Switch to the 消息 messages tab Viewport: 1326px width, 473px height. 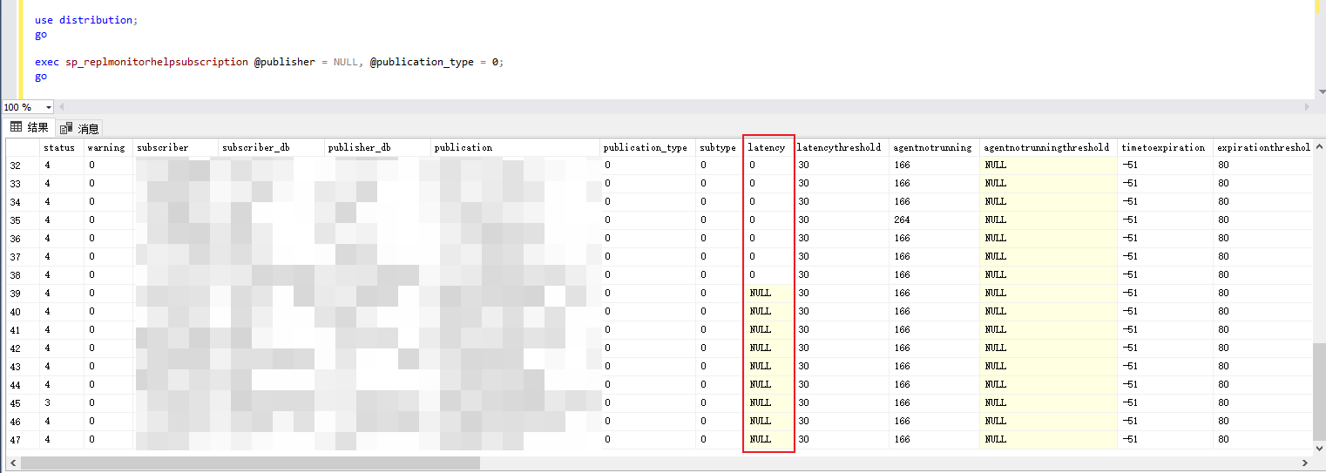pyautogui.click(x=79, y=128)
